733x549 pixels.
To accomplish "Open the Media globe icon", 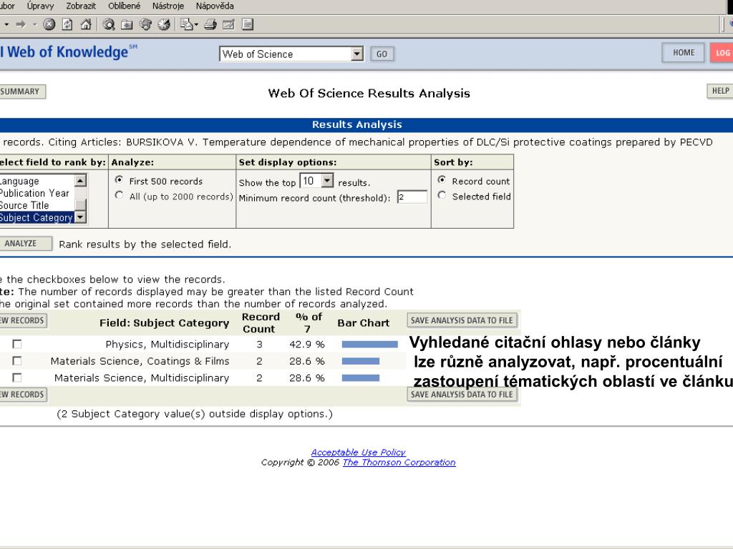I will tap(145, 24).
